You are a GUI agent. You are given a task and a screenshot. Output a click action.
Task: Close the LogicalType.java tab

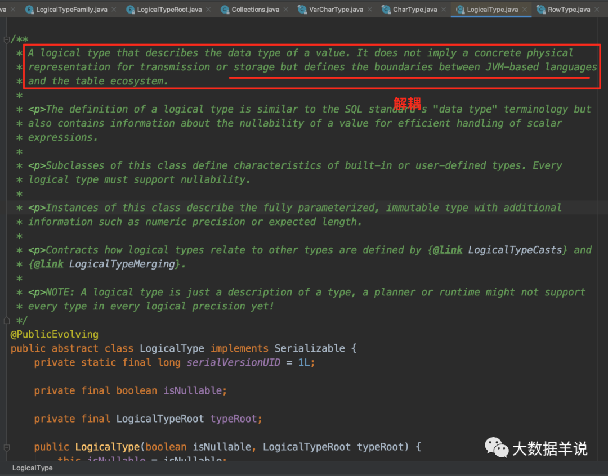tap(525, 10)
